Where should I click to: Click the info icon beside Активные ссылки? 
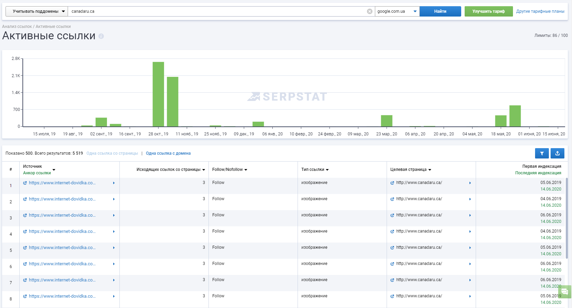(x=101, y=36)
